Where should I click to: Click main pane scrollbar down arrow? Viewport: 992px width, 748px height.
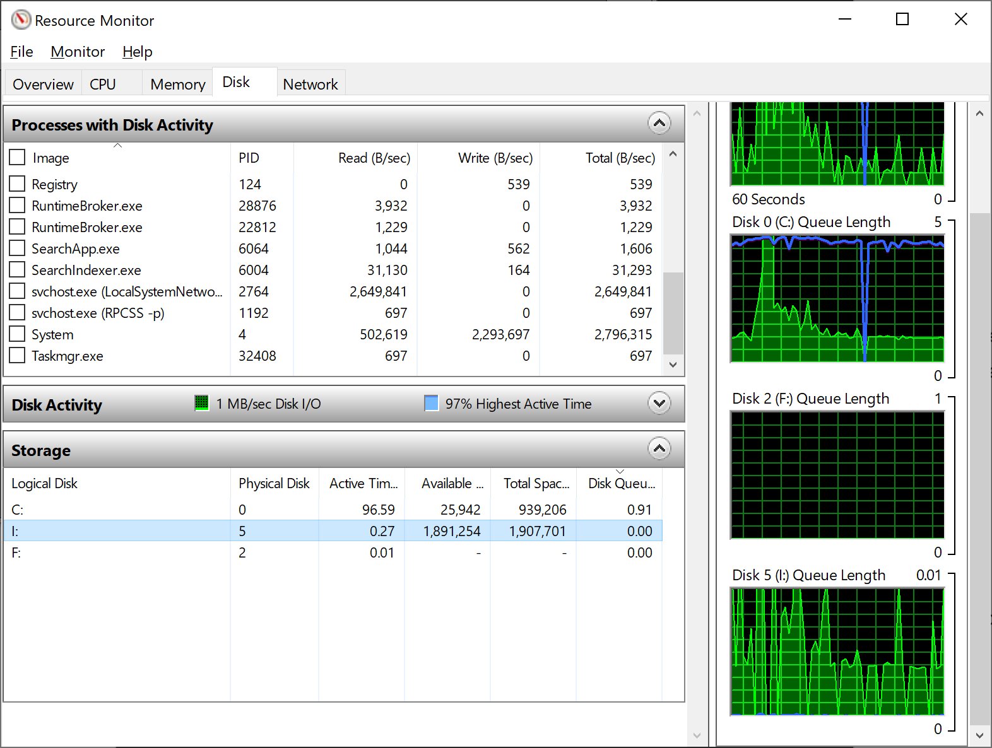(x=697, y=735)
